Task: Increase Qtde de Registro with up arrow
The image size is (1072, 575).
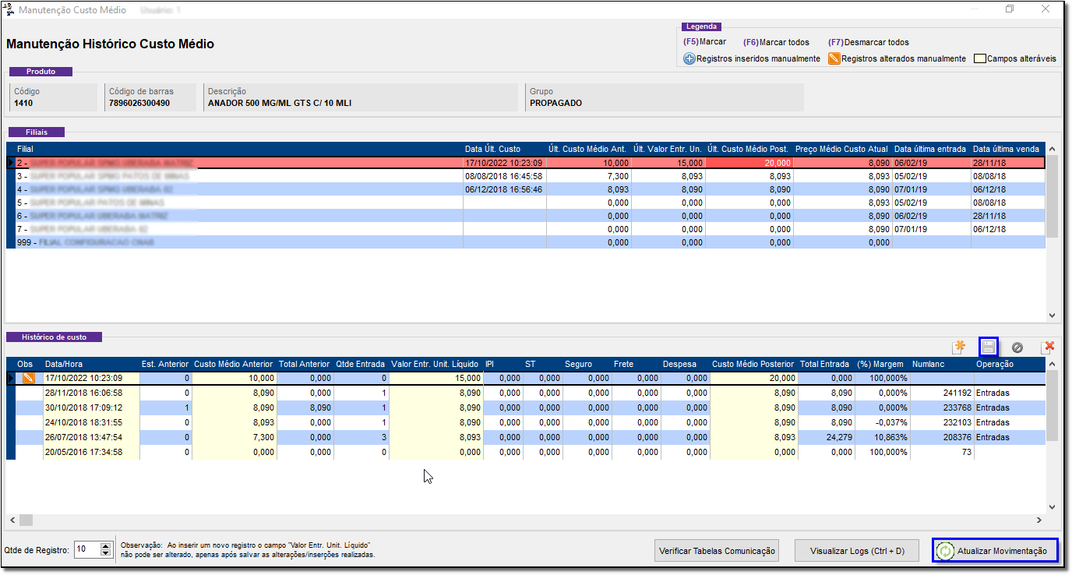Action: (106, 546)
